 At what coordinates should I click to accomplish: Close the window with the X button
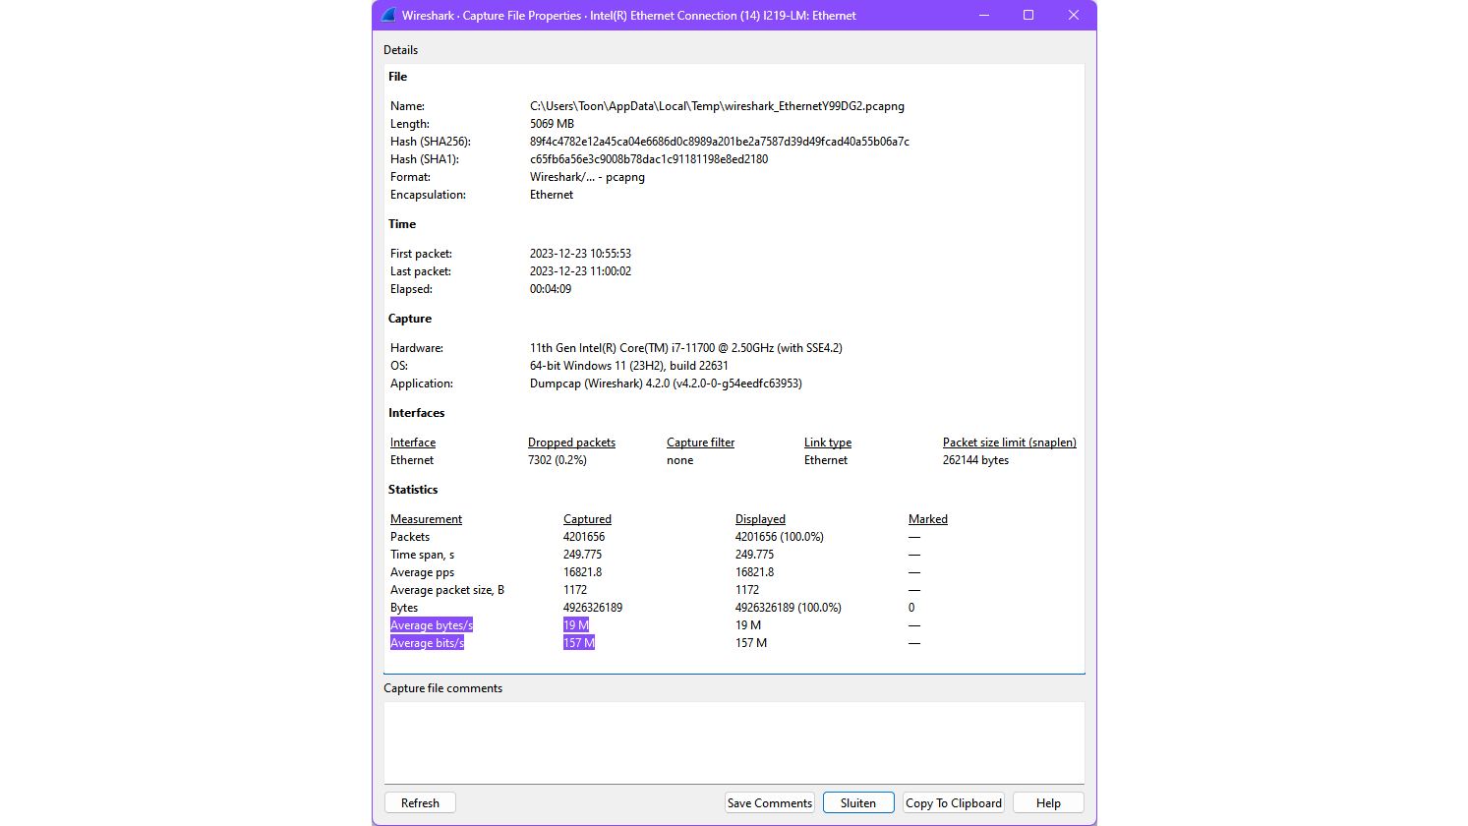(1074, 15)
